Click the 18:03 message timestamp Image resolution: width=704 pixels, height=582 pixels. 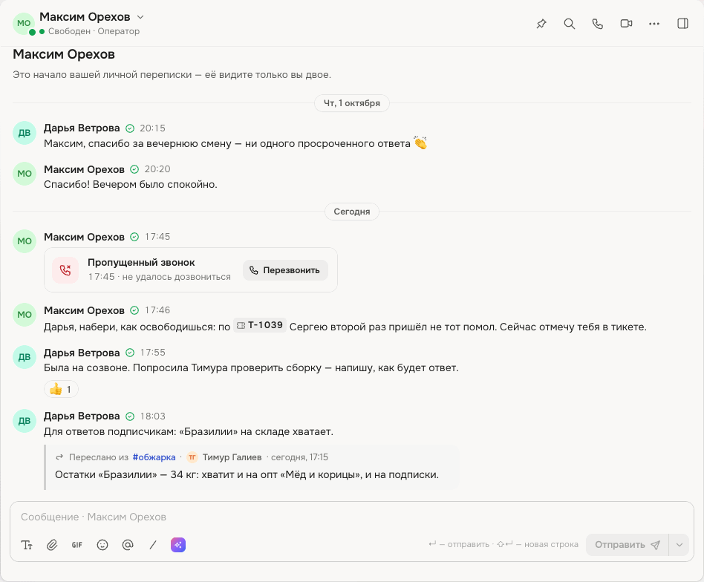153,416
